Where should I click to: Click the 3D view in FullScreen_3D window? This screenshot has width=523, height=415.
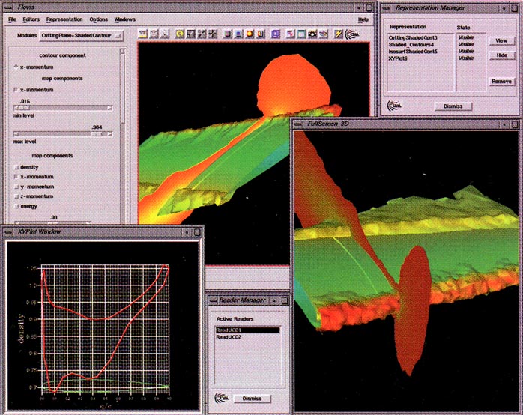407,271
